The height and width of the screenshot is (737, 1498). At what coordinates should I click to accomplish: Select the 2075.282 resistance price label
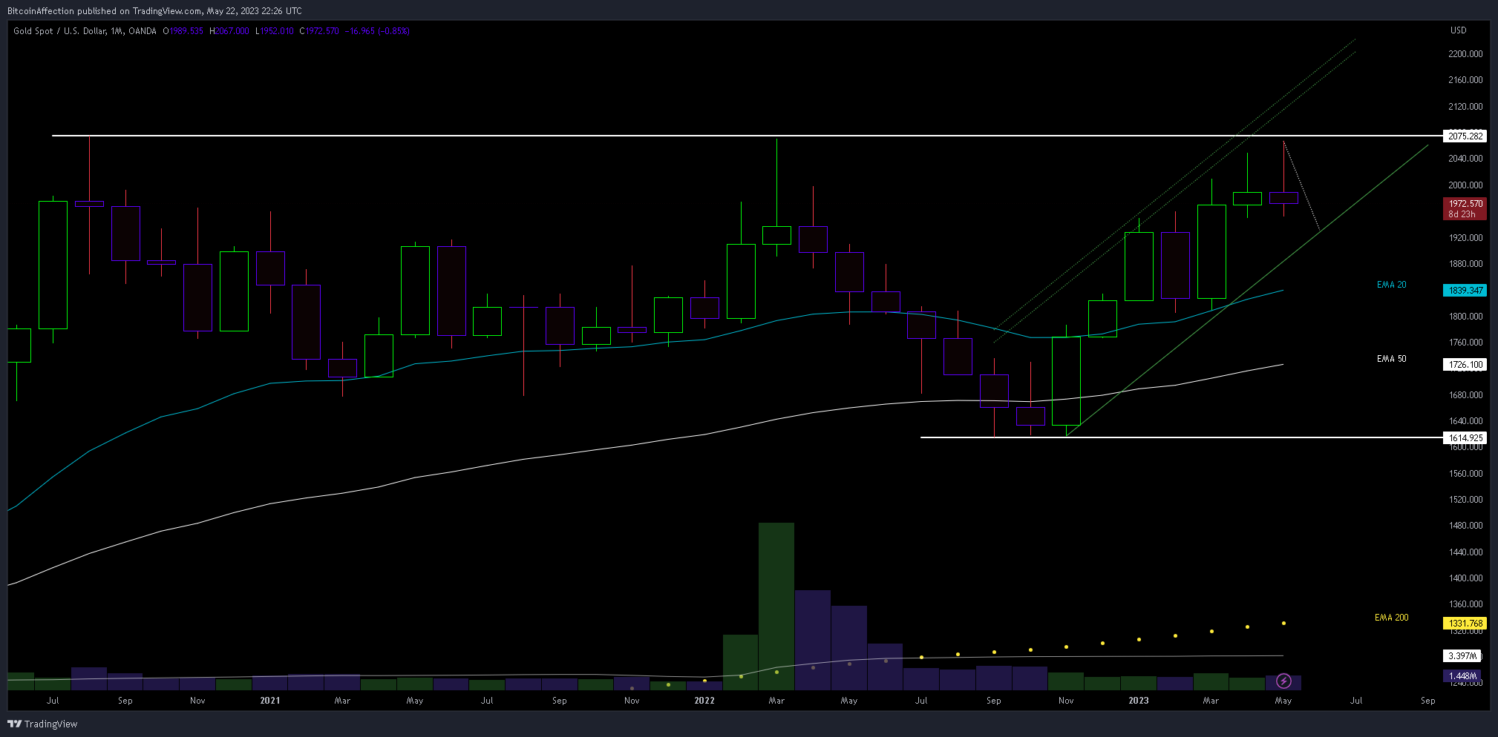tap(1465, 136)
